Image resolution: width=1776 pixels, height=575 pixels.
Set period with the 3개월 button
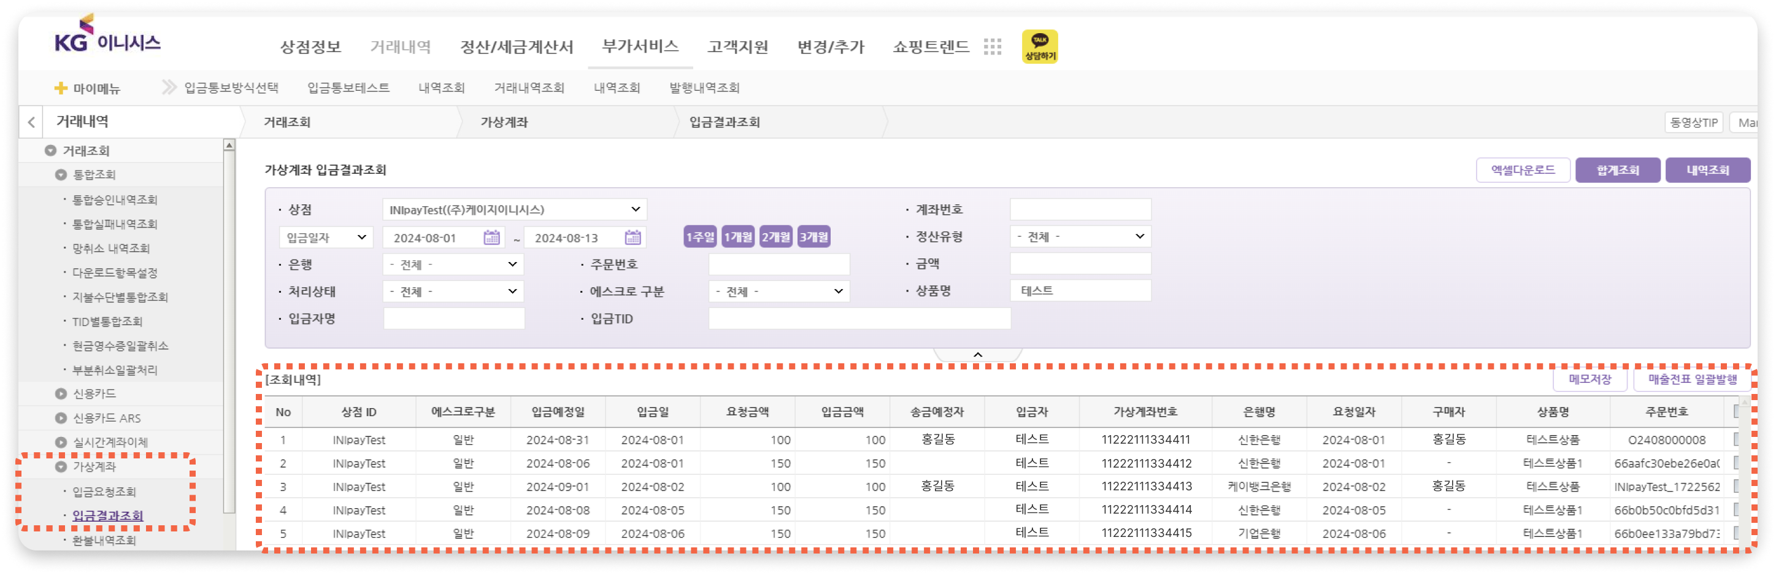point(813,237)
